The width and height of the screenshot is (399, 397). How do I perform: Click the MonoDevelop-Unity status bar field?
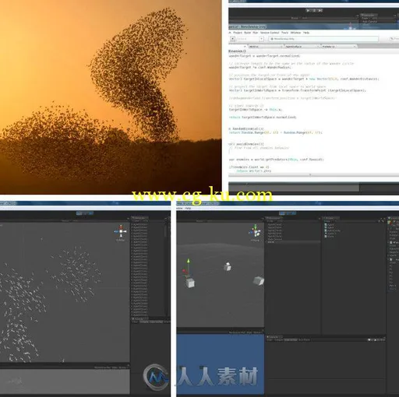[x=323, y=39]
